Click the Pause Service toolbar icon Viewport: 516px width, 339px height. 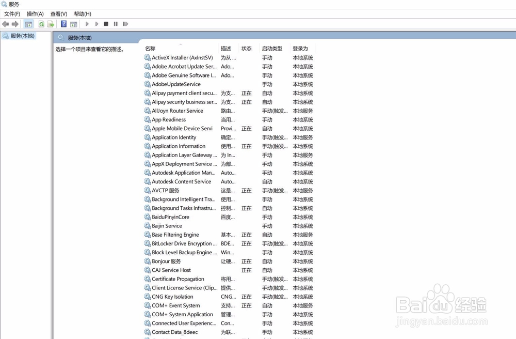[116, 24]
